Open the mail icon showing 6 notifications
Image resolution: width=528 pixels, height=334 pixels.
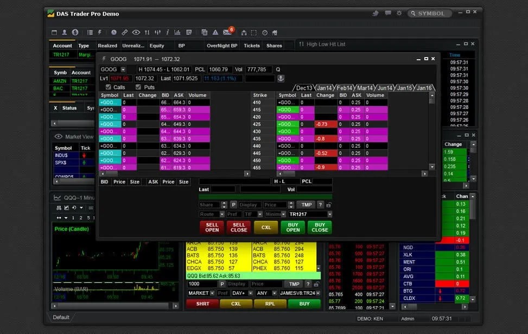coord(227,33)
